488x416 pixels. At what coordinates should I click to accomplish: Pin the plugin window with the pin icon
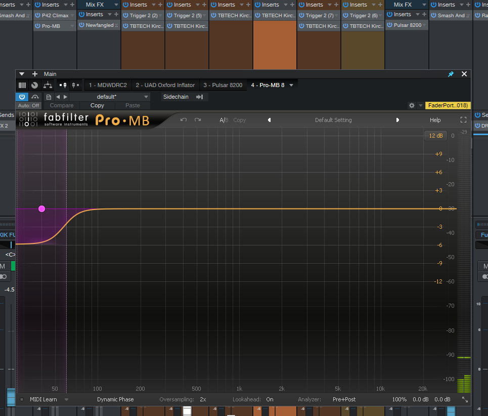coord(451,74)
